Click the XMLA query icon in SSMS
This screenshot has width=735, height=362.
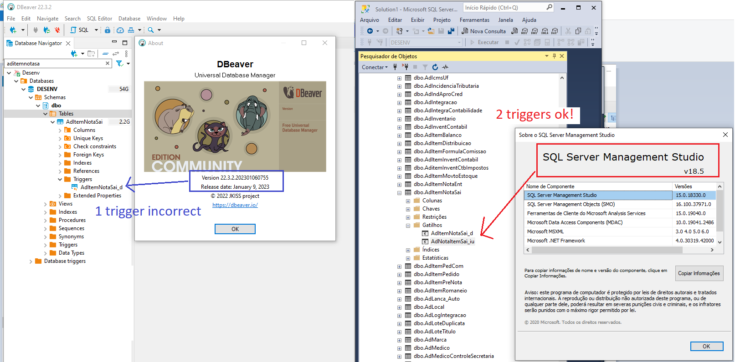pos(545,31)
